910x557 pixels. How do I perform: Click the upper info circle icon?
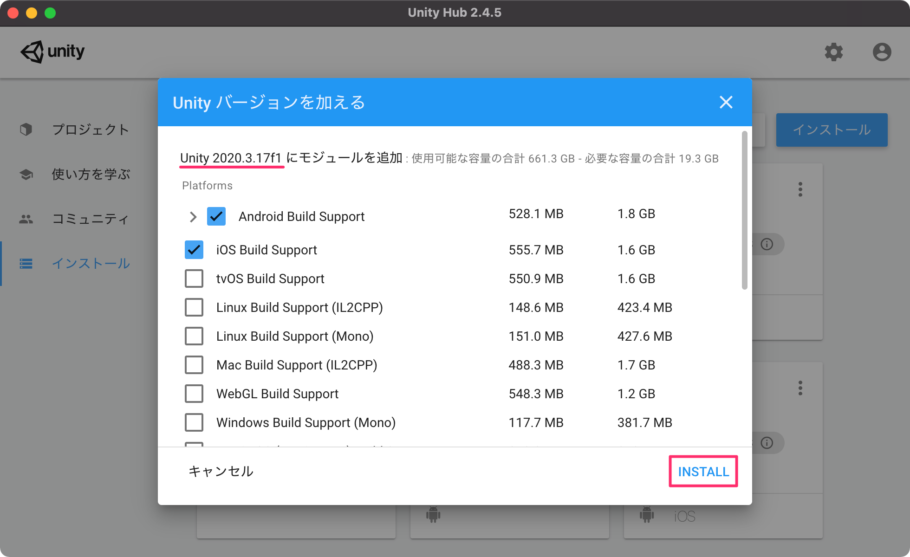[x=767, y=244]
